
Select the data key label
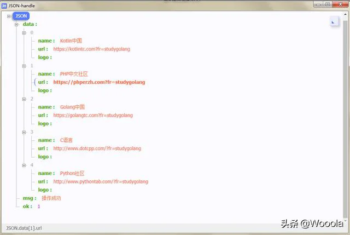(x=30, y=24)
